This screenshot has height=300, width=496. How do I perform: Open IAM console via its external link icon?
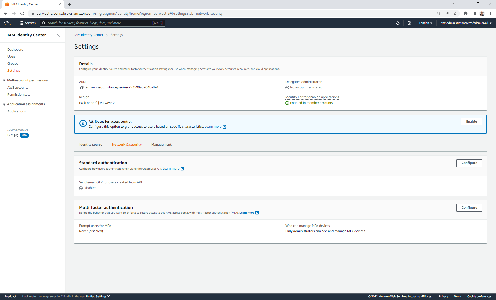pyautogui.click(x=16, y=135)
